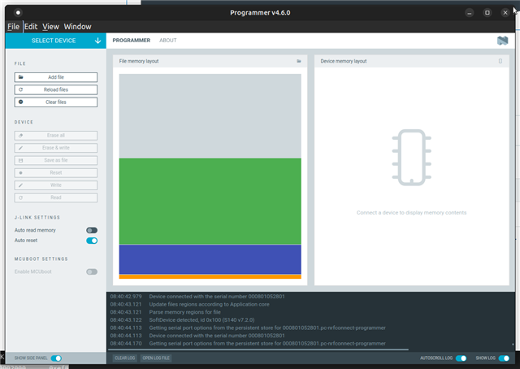Toggle Enable MCUboot switch
This screenshot has width=520, height=369.
pyautogui.click(x=92, y=271)
